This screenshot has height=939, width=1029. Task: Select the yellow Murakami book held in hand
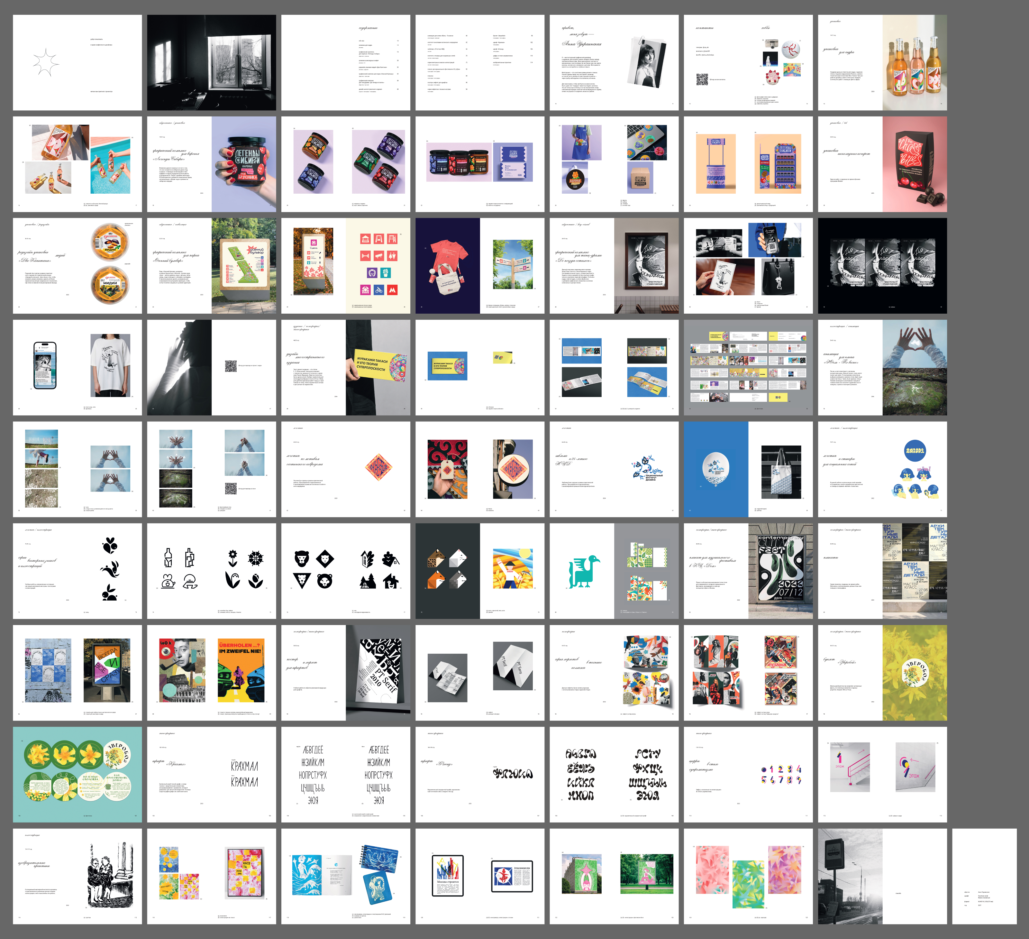(x=346, y=368)
